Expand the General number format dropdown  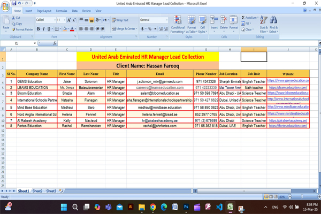tap(166, 20)
